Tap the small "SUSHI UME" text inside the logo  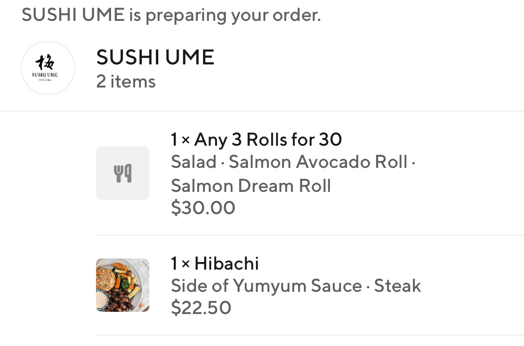point(45,75)
